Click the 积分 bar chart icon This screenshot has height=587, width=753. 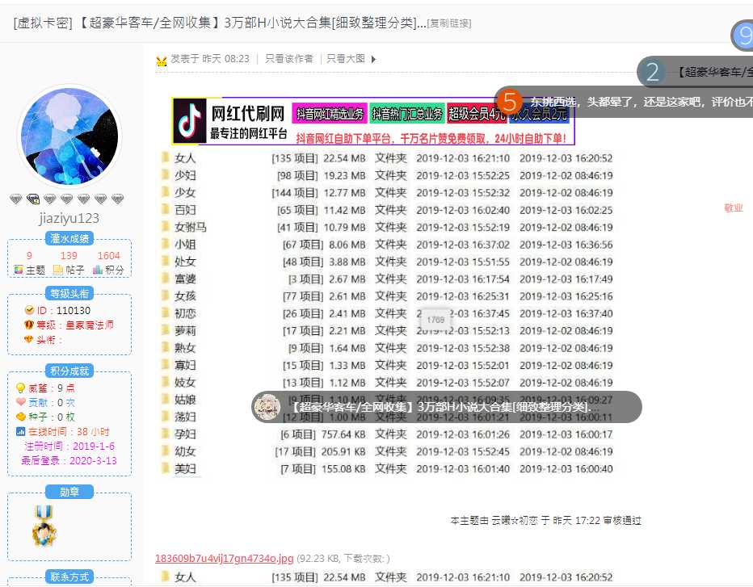click(98, 270)
